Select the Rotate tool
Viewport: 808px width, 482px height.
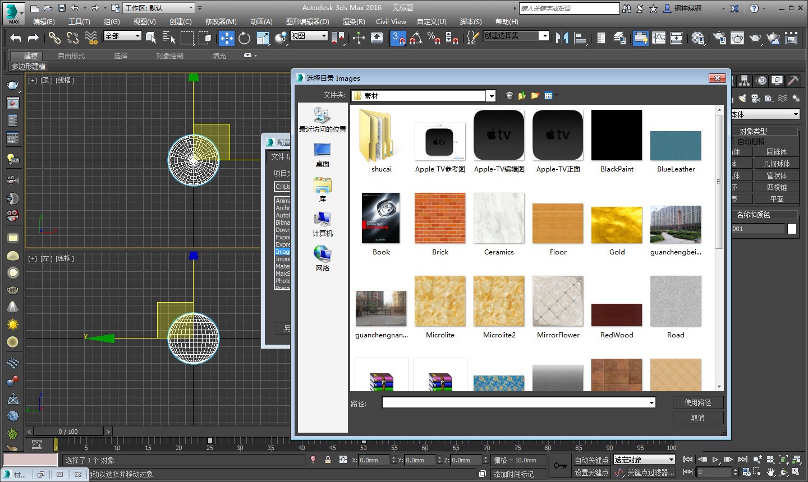244,38
